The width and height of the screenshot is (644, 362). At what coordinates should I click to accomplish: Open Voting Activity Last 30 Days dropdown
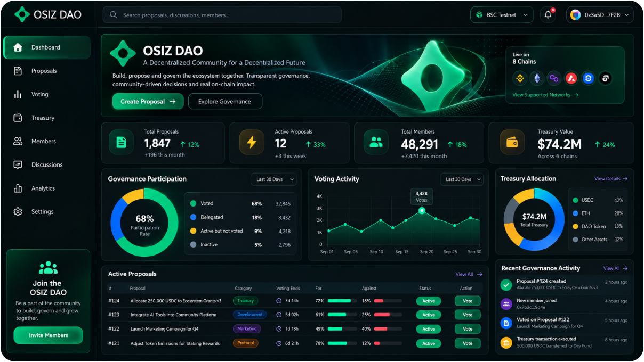click(462, 179)
